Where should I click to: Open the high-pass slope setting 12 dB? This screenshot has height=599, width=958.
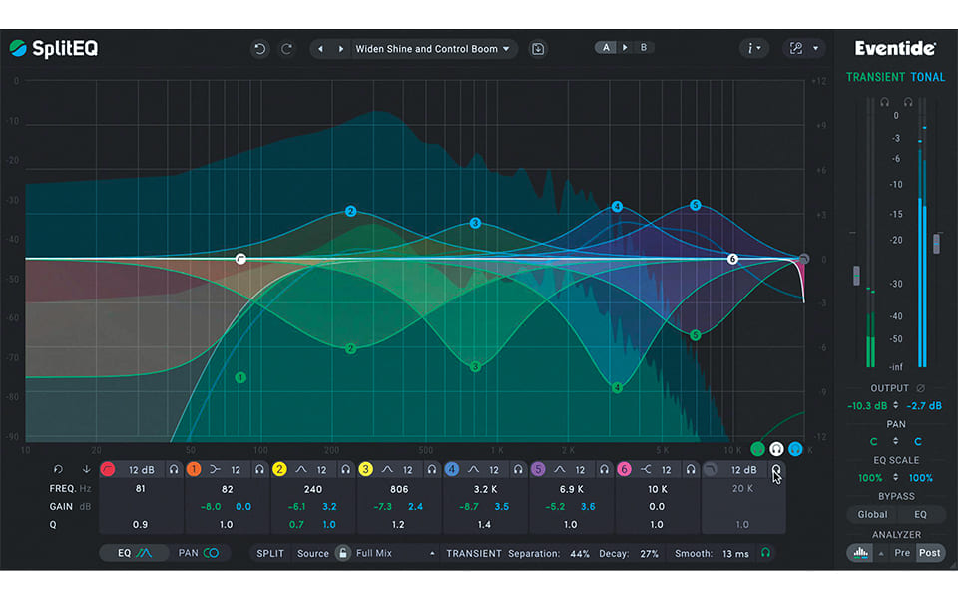coord(141,470)
